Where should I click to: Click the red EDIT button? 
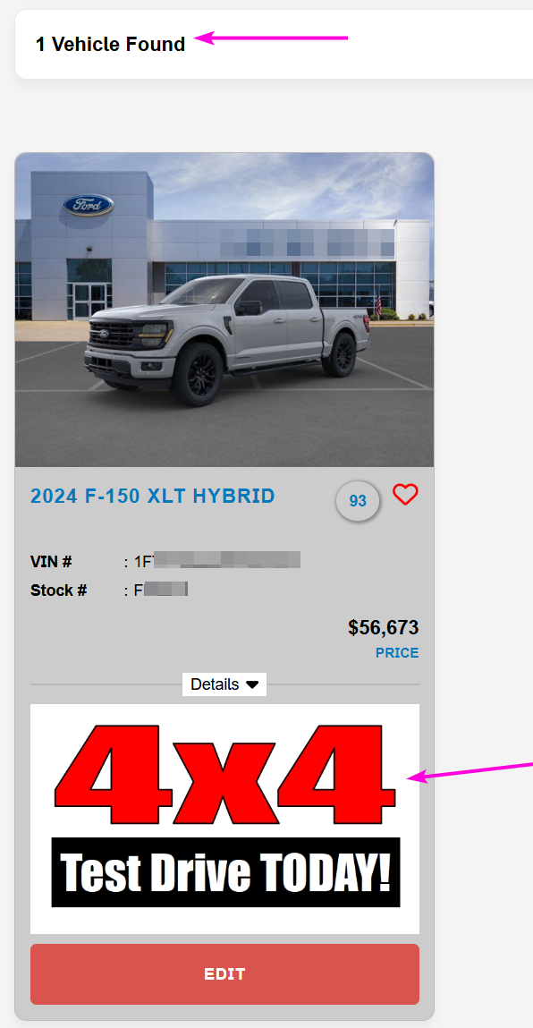(x=224, y=974)
